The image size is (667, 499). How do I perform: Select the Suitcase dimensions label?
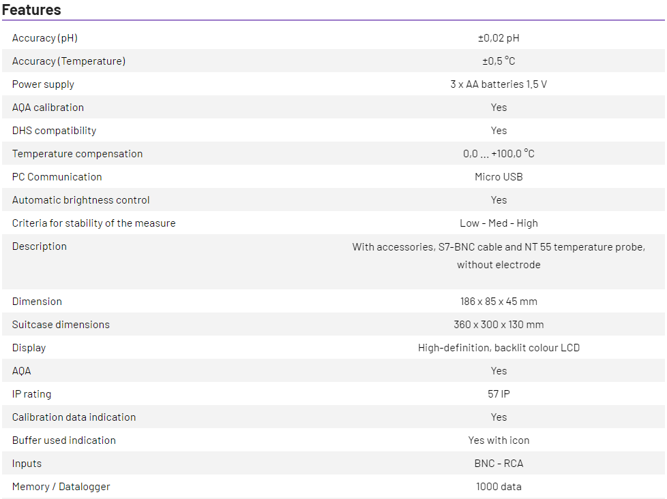tap(61, 325)
